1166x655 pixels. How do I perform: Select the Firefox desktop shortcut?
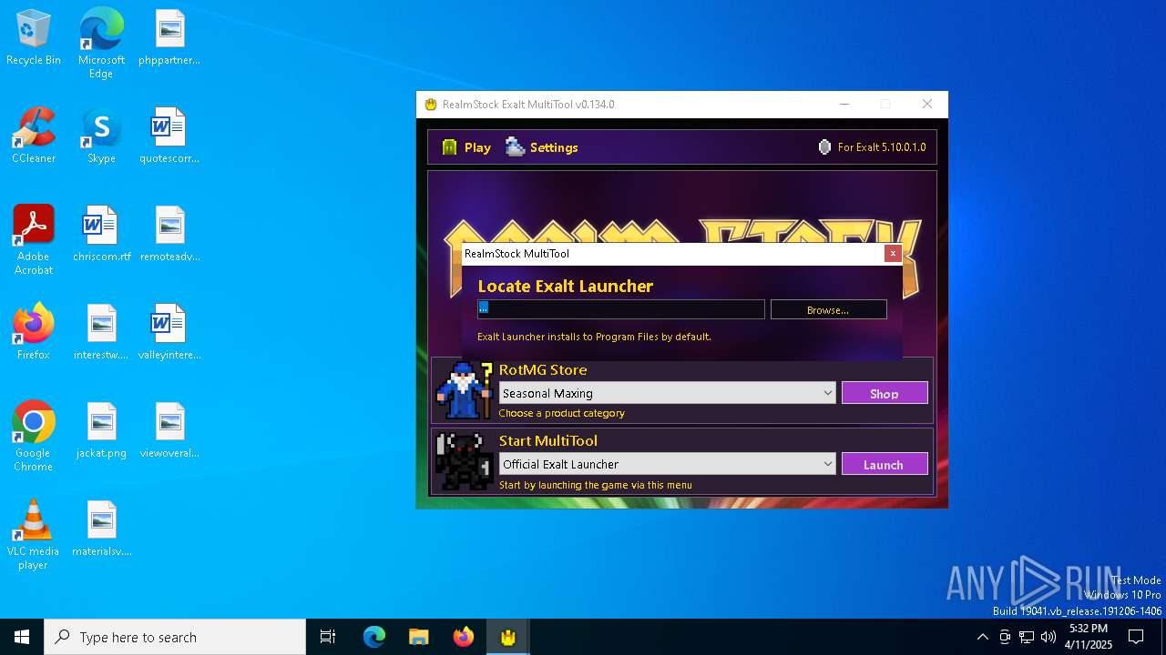pyautogui.click(x=34, y=332)
